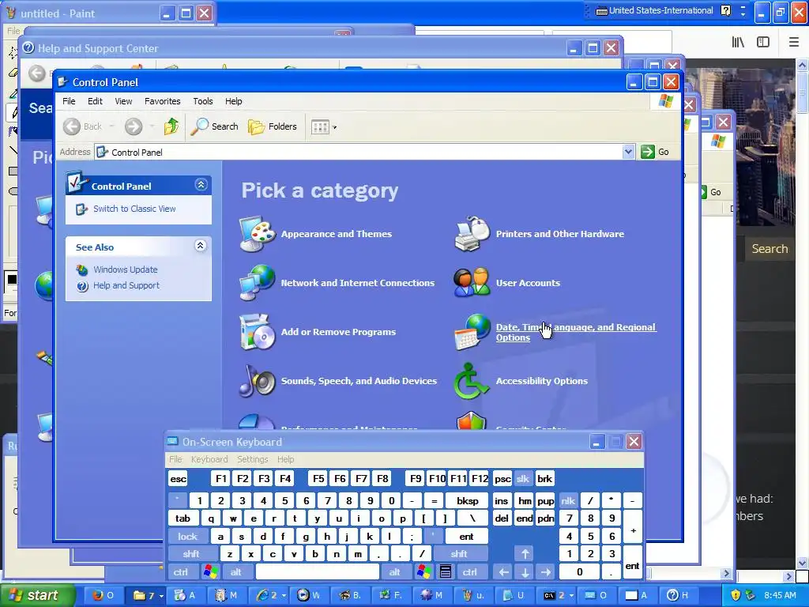
Task: Click the Firefox page scrollbar down arrow
Action: pyautogui.click(x=802, y=563)
